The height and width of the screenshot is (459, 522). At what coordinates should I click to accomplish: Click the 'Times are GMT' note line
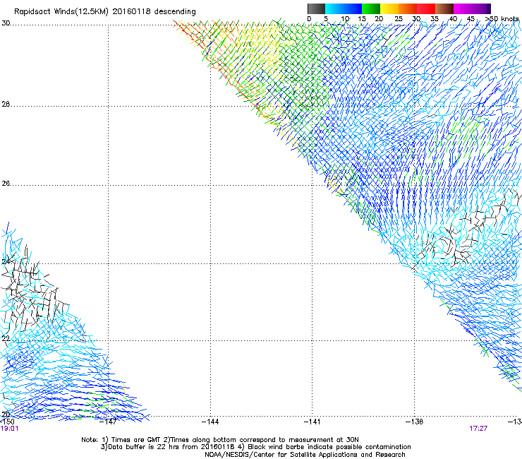[219, 440]
